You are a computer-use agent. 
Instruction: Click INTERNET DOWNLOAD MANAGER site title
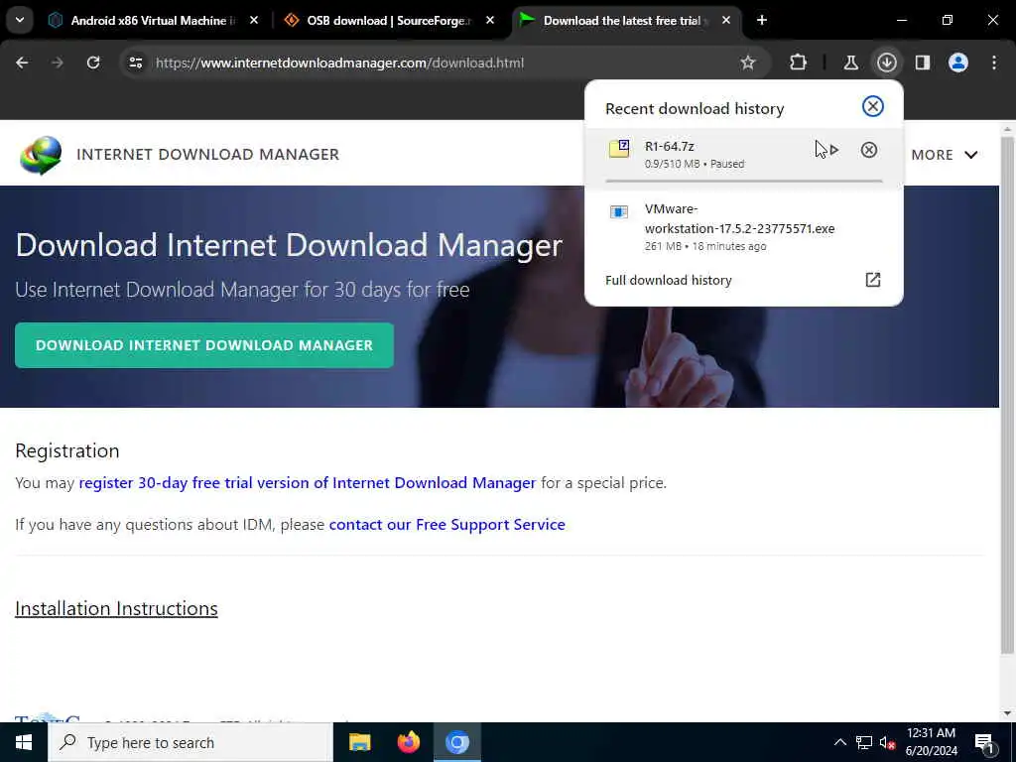coord(208,154)
